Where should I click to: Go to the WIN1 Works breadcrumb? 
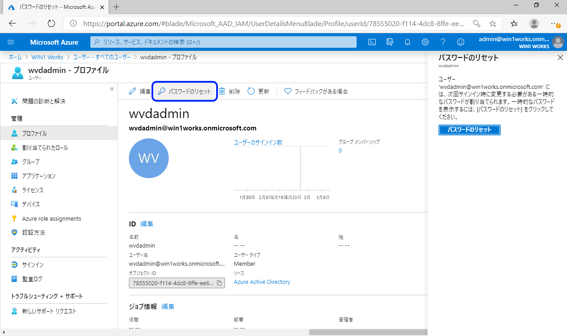tap(47, 57)
